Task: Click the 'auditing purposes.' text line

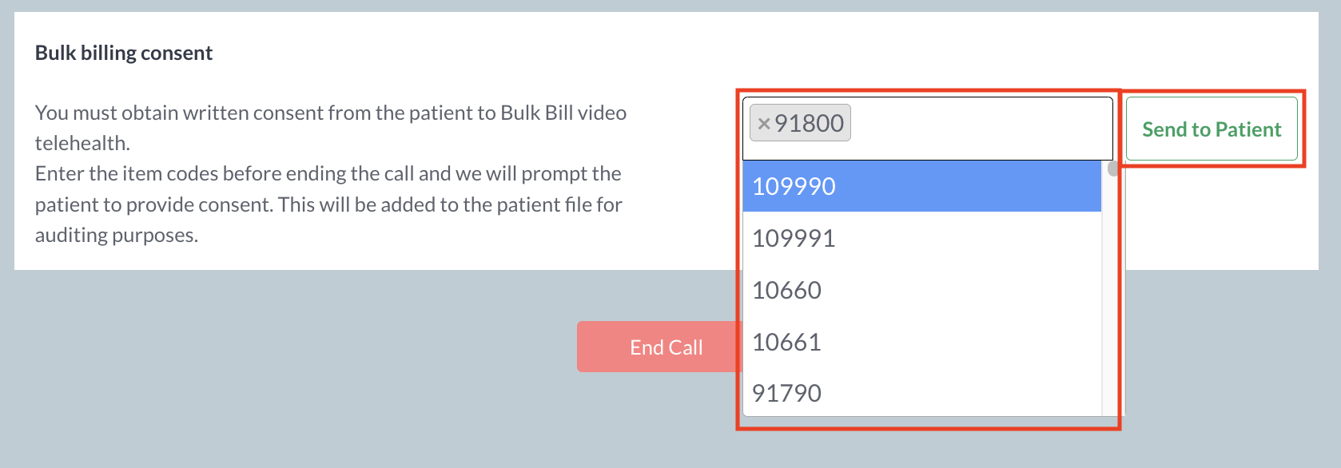Action: [117, 235]
